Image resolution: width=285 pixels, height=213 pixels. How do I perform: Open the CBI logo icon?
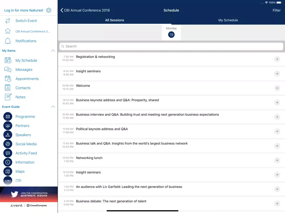point(8,180)
